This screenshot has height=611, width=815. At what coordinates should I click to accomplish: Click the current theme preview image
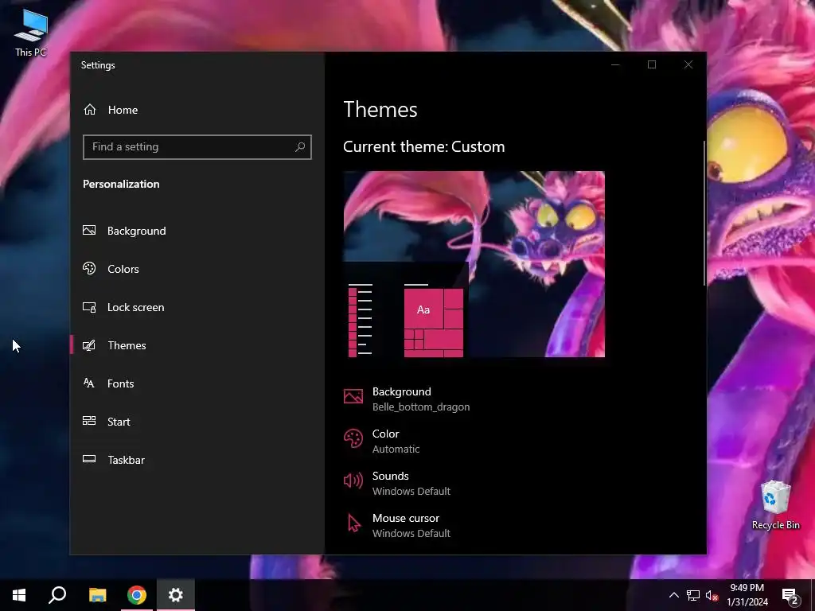point(474,264)
